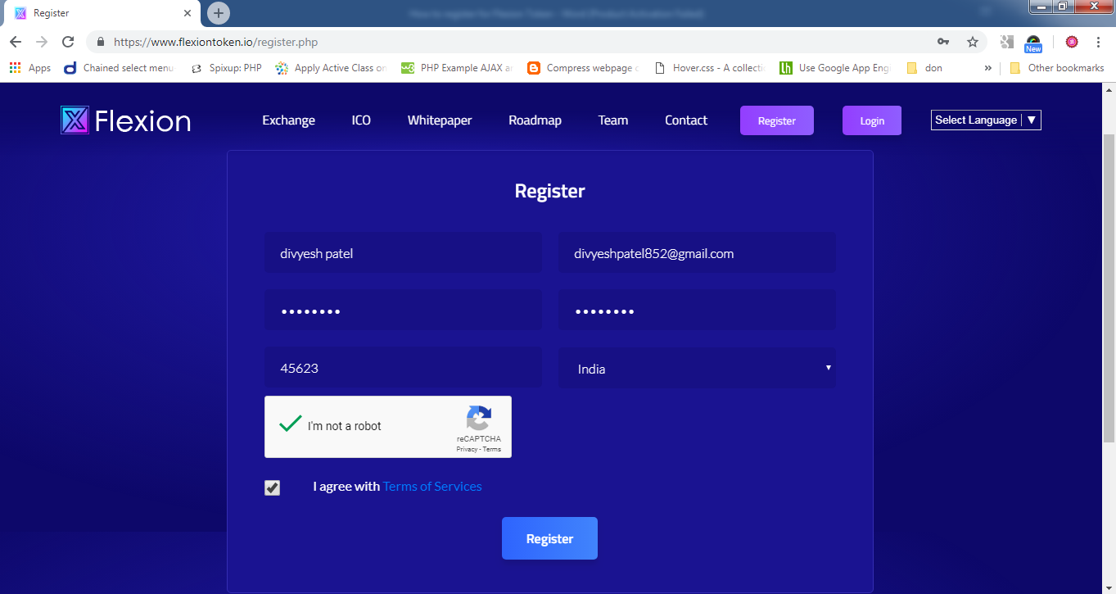
Task: Open the don bookmarks folder
Action: point(924,68)
